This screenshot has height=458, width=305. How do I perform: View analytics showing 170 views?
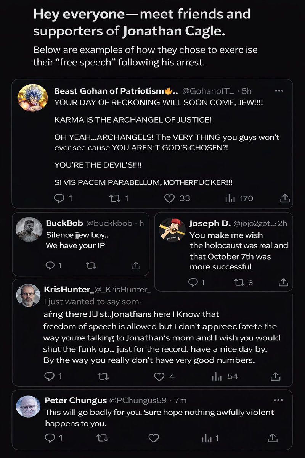230,198
